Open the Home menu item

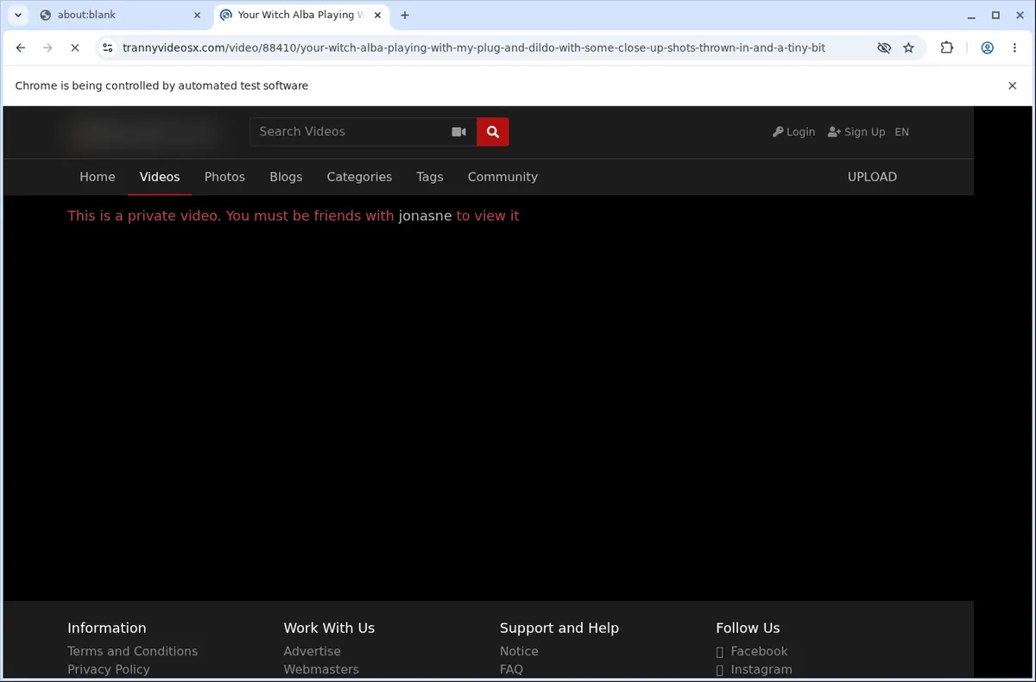pos(98,177)
